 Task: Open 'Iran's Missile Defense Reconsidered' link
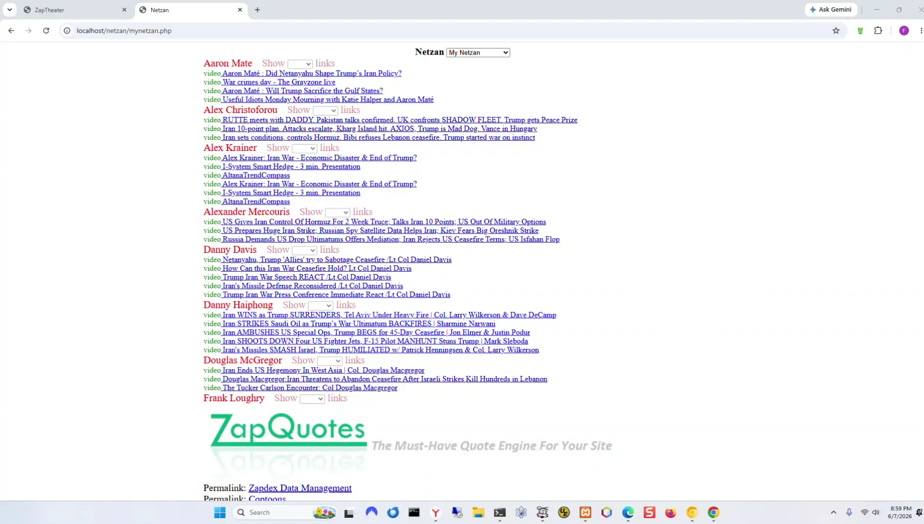click(x=312, y=286)
